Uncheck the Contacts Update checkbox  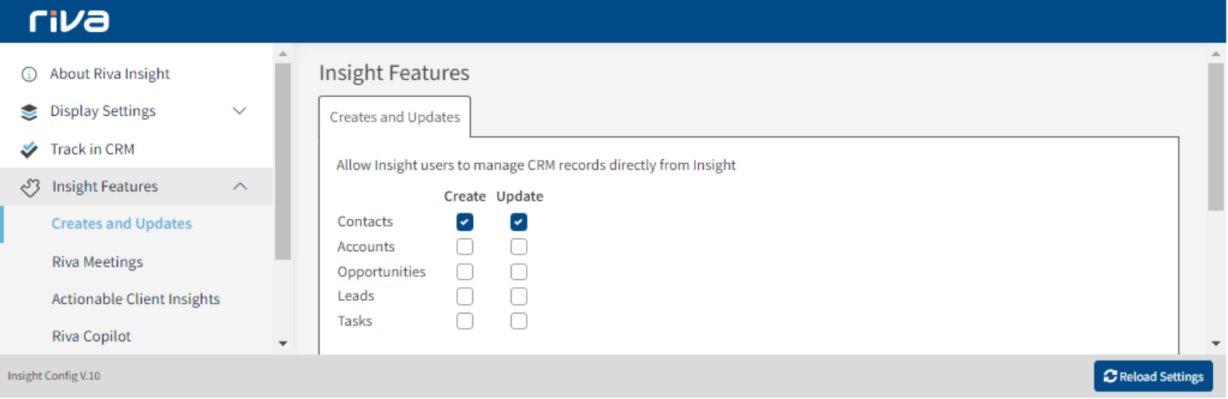(x=519, y=222)
